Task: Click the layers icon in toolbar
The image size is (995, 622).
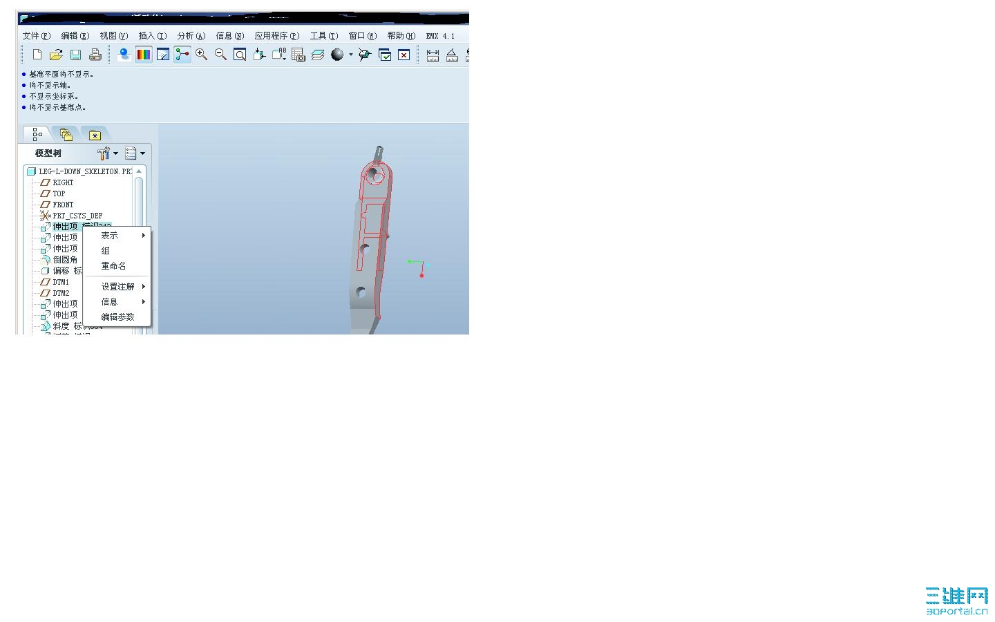Action: coord(318,55)
